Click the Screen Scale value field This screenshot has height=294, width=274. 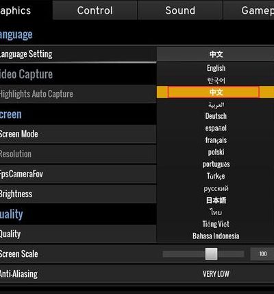pyautogui.click(x=262, y=254)
